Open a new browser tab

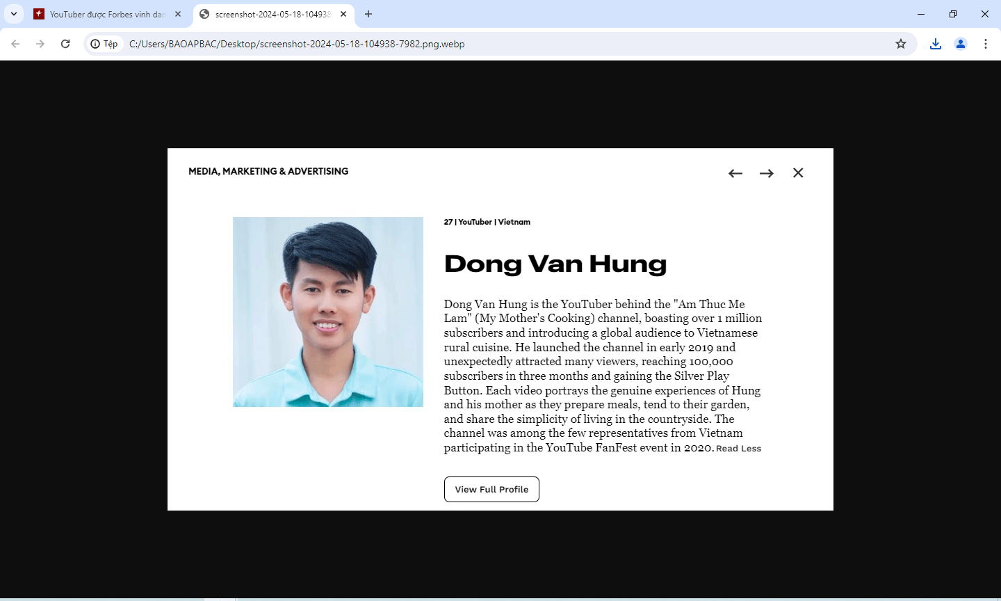(x=368, y=14)
